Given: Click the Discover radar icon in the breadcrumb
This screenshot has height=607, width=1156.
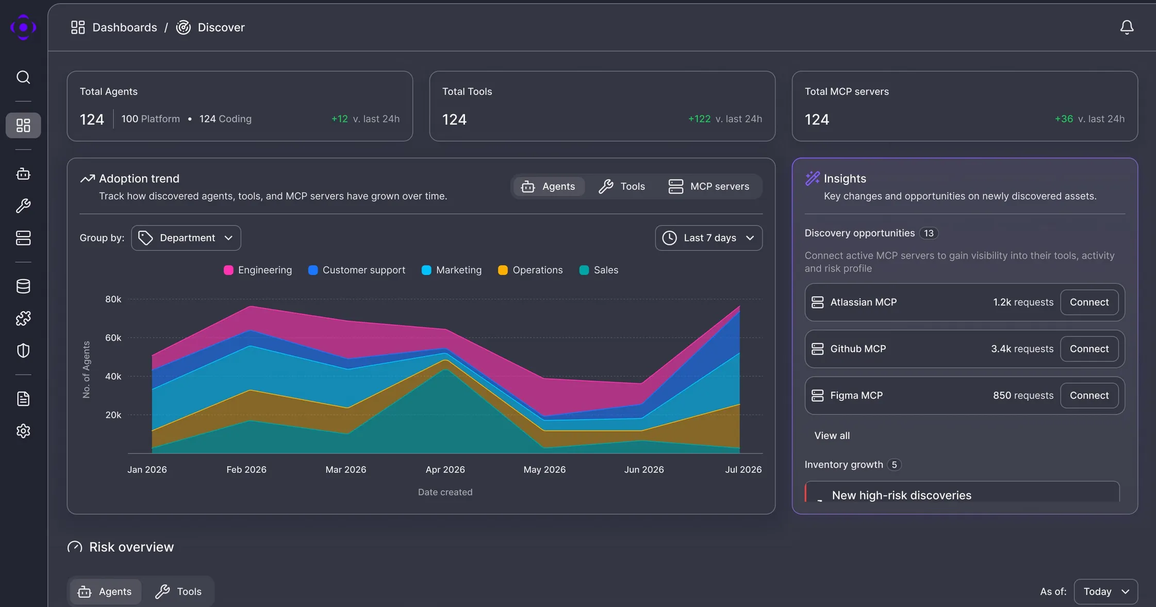Looking at the screenshot, I should point(184,27).
